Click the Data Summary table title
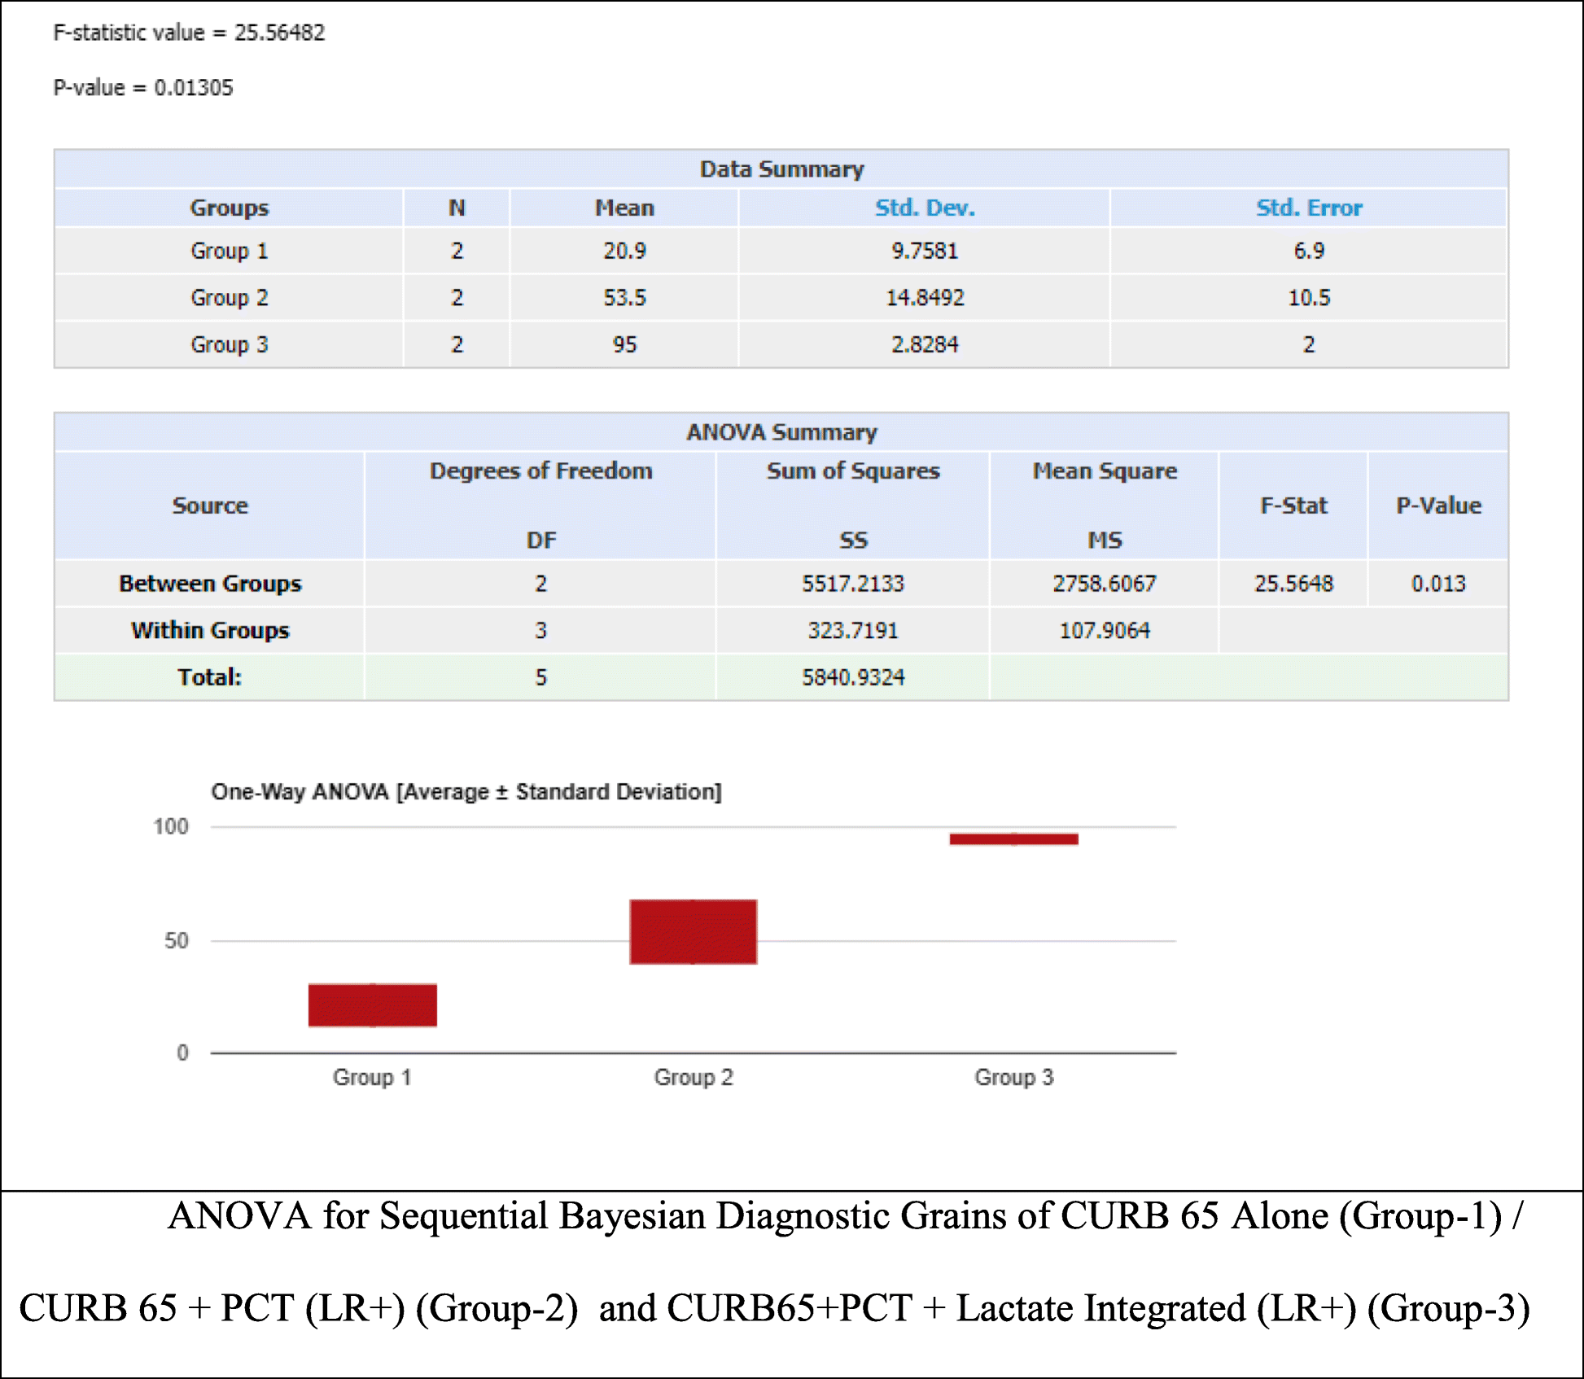 [781, 169]
